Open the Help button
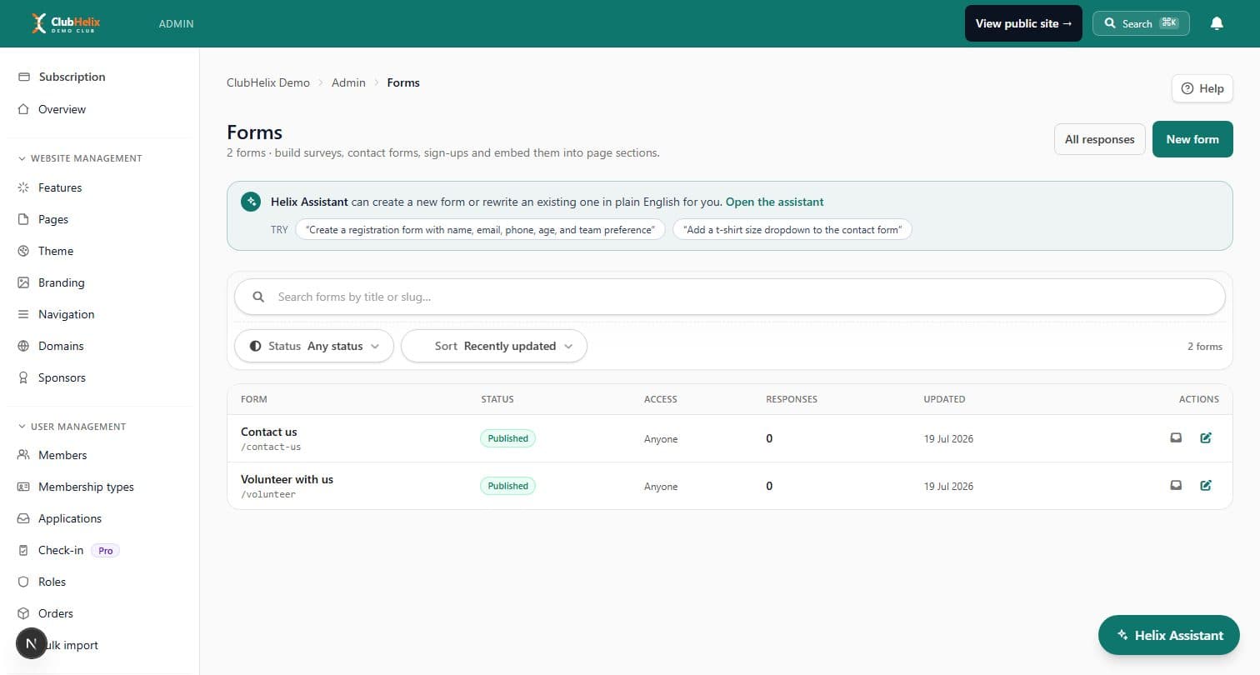Screen dimensions: 1260x675 (1202, 88)
